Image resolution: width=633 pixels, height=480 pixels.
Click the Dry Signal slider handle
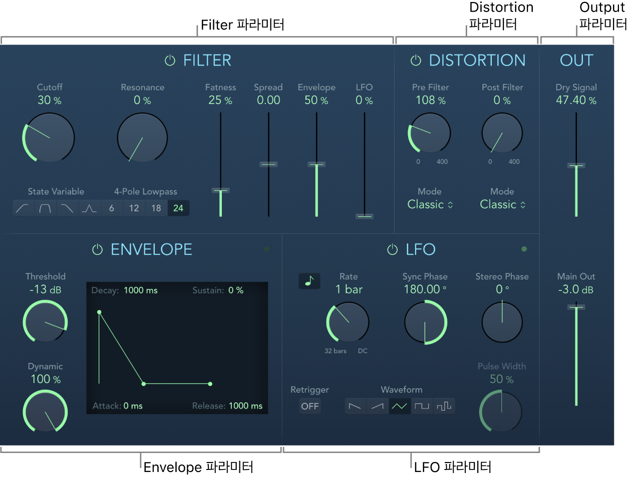[576, 165]
